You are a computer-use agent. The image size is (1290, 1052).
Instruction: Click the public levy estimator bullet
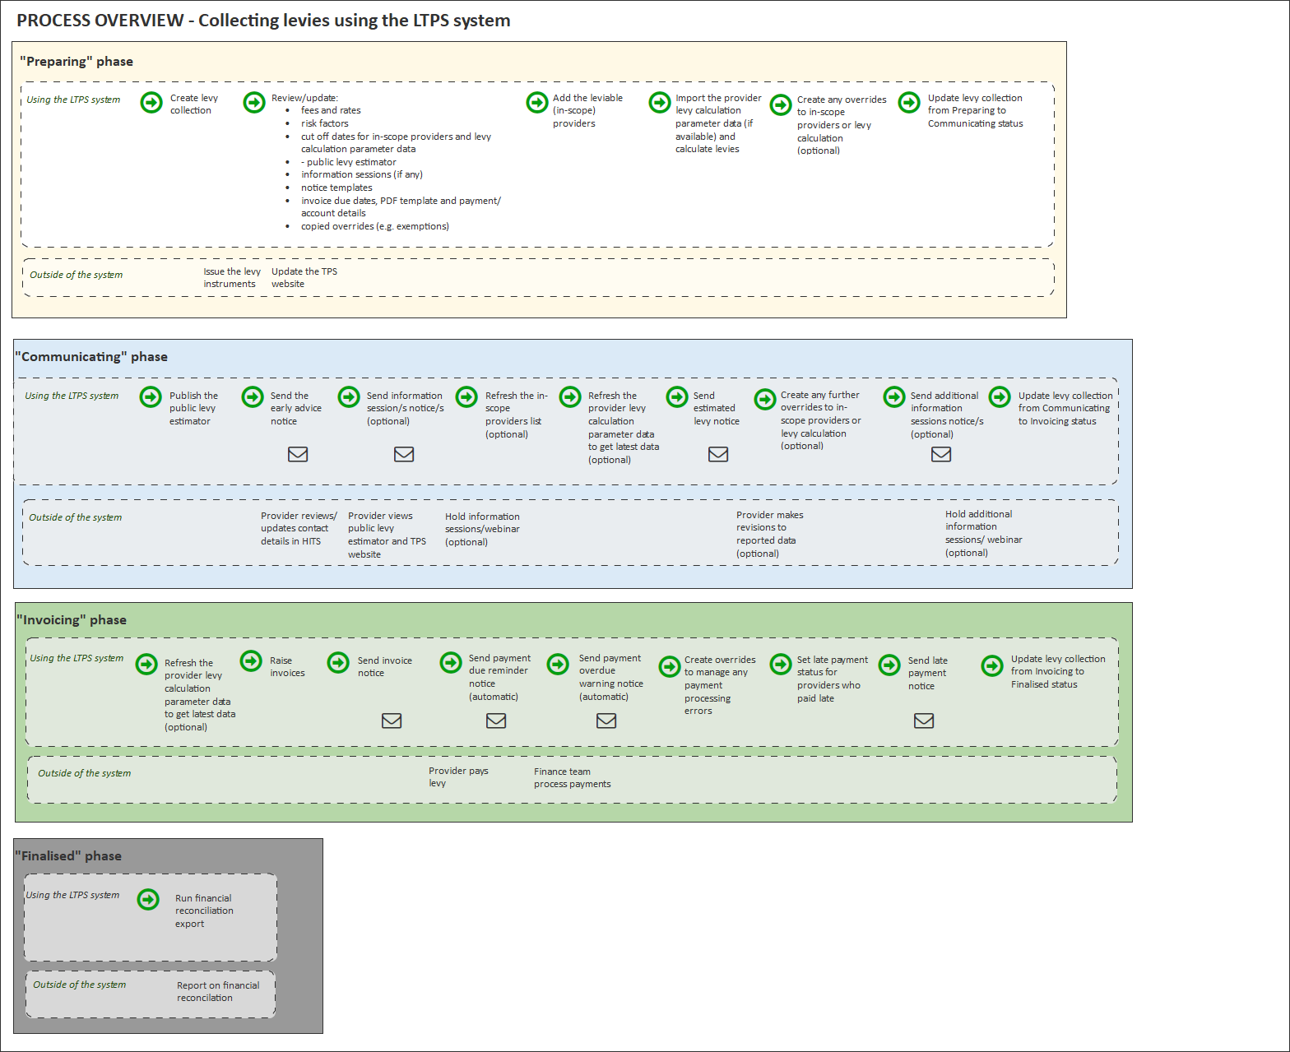pos(349,162)
